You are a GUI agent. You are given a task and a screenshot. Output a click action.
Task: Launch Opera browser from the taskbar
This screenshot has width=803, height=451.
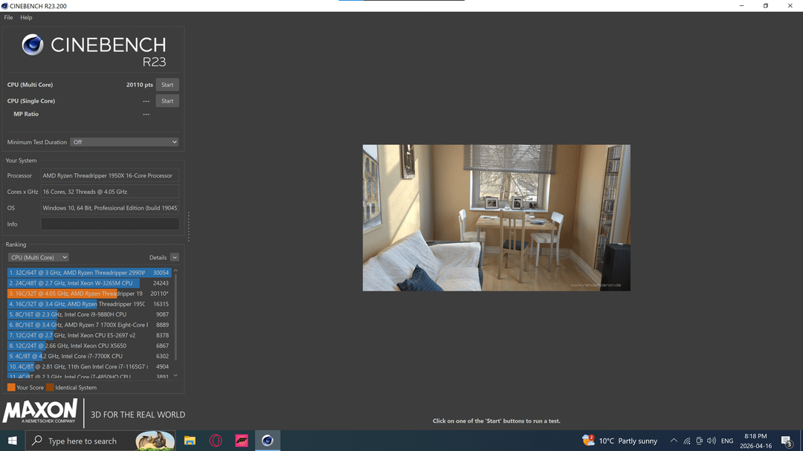(216, 441)
